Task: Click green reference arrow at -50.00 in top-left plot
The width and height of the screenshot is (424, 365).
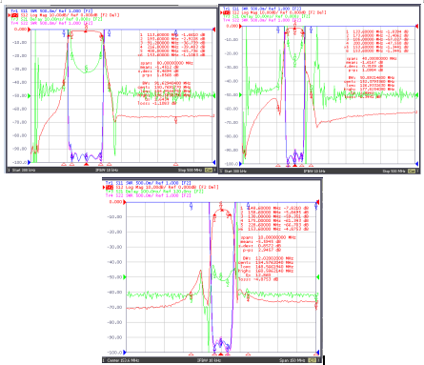Action: [30, 95]
